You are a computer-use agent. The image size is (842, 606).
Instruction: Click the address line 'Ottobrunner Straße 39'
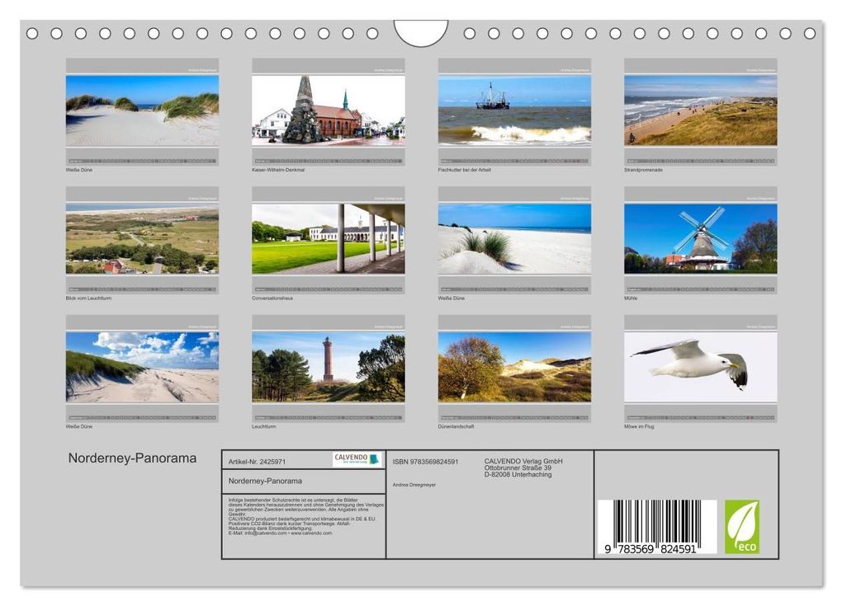coord(518,467)
